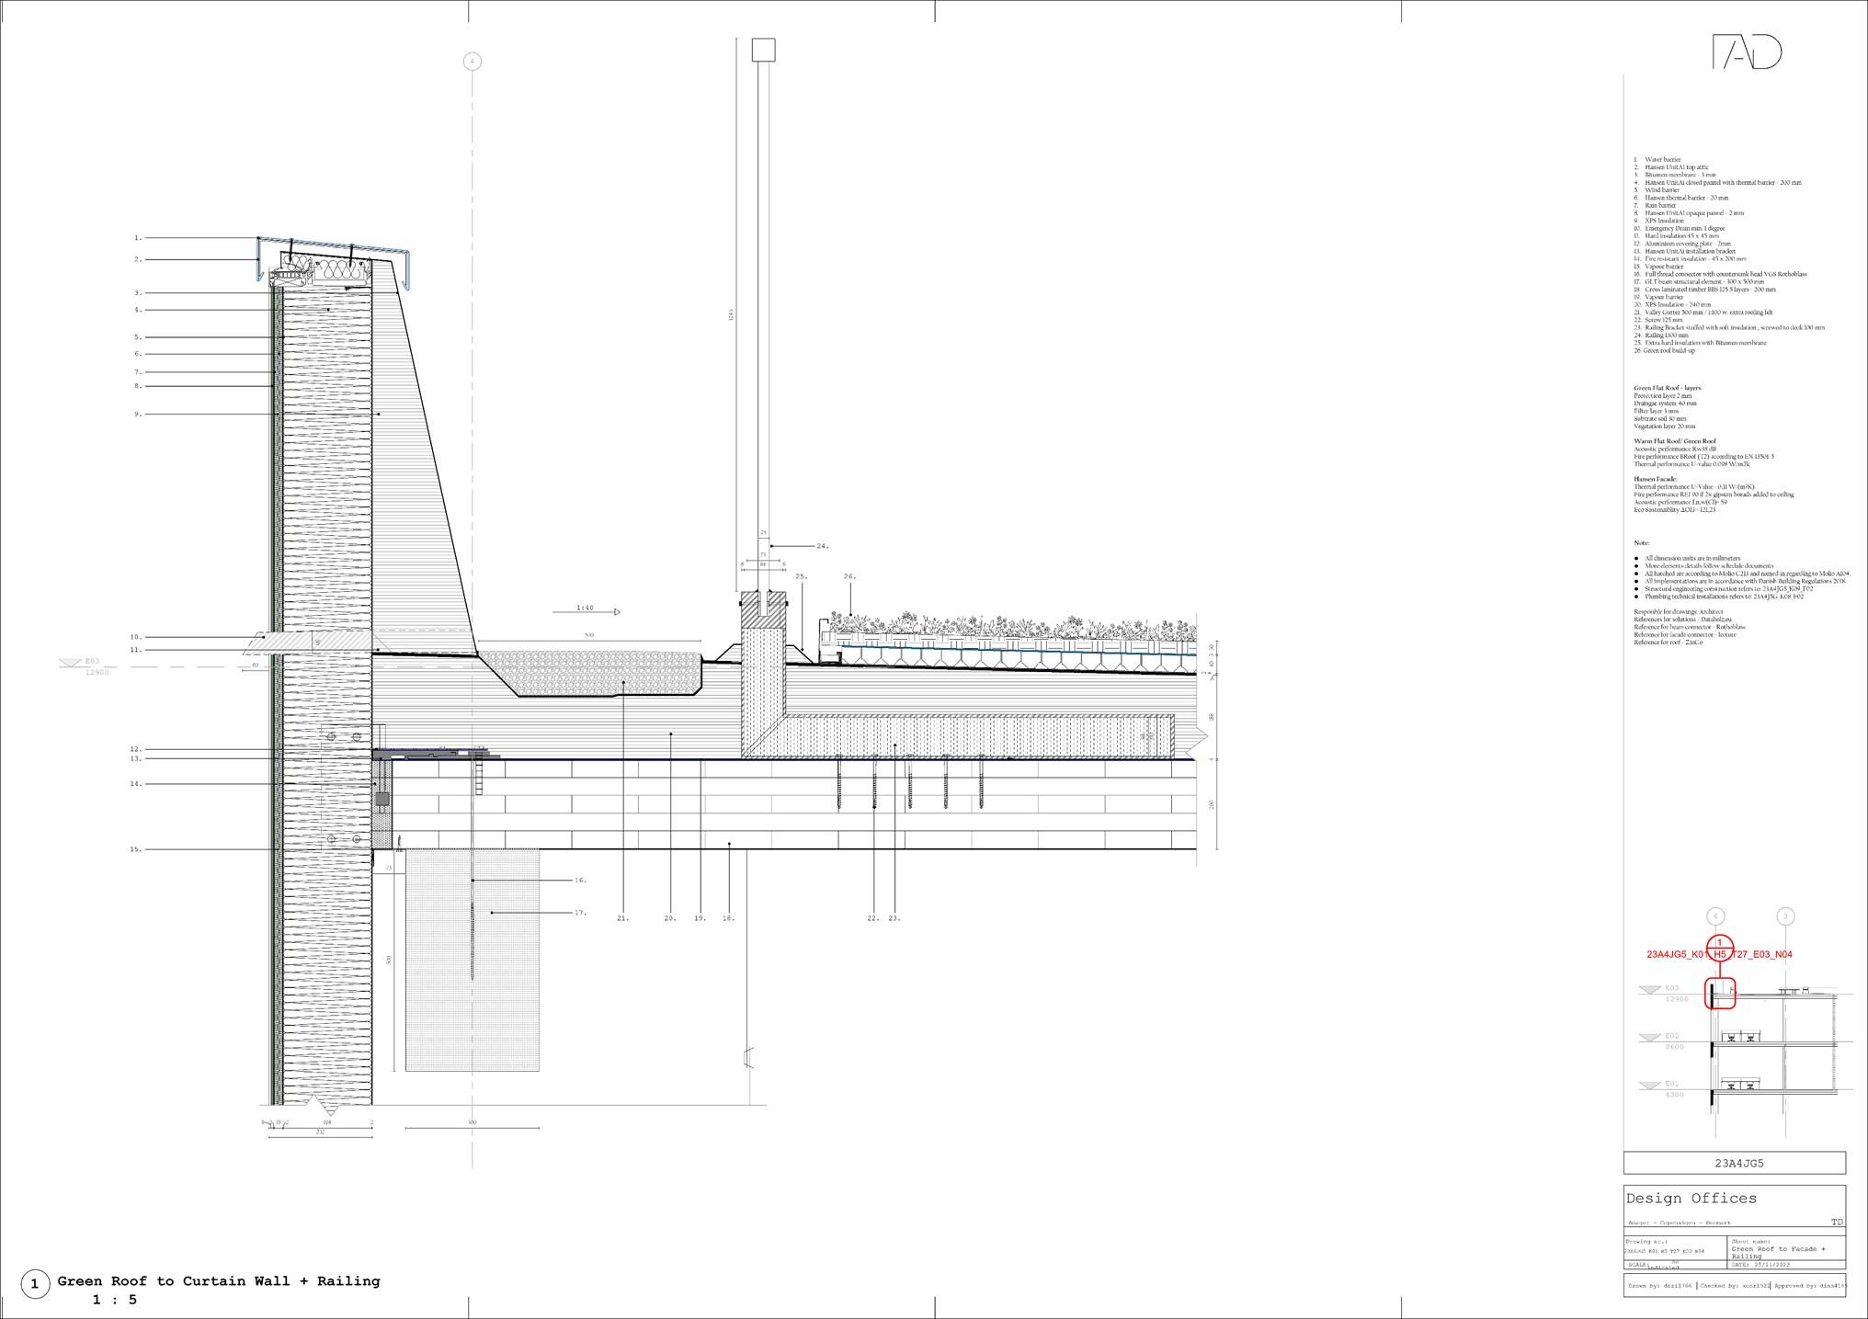This screenshot has width=1868, height=1319.
Task: Click the FAD logo at top right
Action: [1747, 52]
